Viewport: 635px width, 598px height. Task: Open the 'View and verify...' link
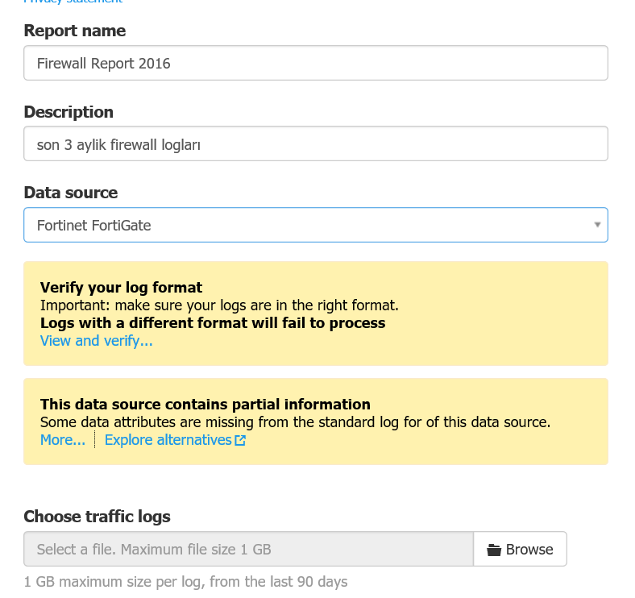97,341
